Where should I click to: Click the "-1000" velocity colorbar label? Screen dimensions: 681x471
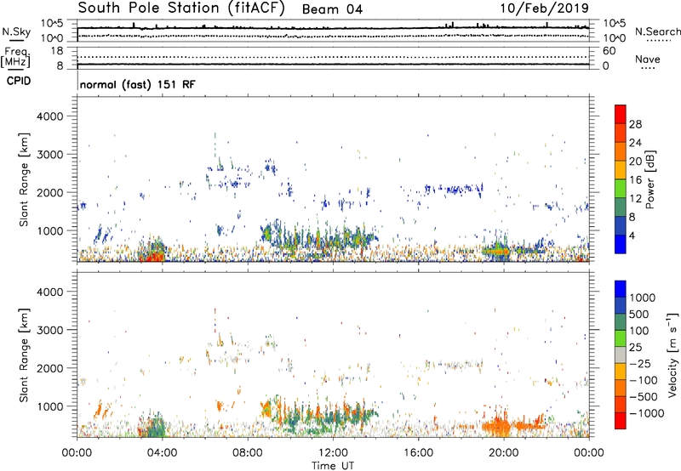click(x=646, y=413)
